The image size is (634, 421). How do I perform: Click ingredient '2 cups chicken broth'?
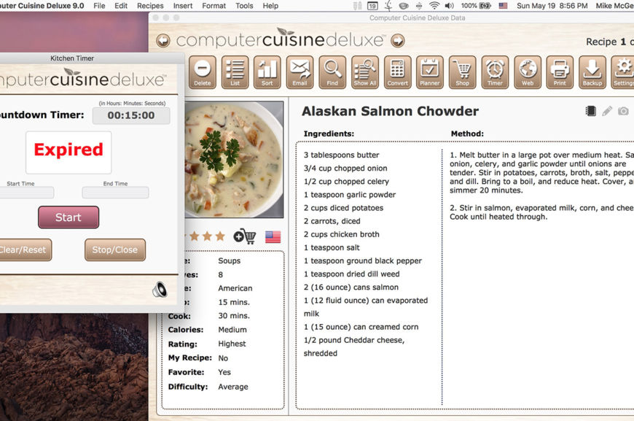click(341, 234)
